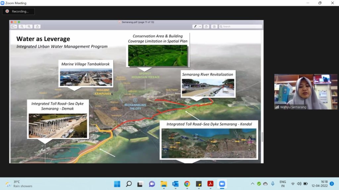
Task: Switch the ENG IN language indicator
Action: [x=283, y=184]
